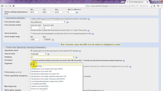Uncheck Enable search for specific primer pairs

(x=31, y=51)
